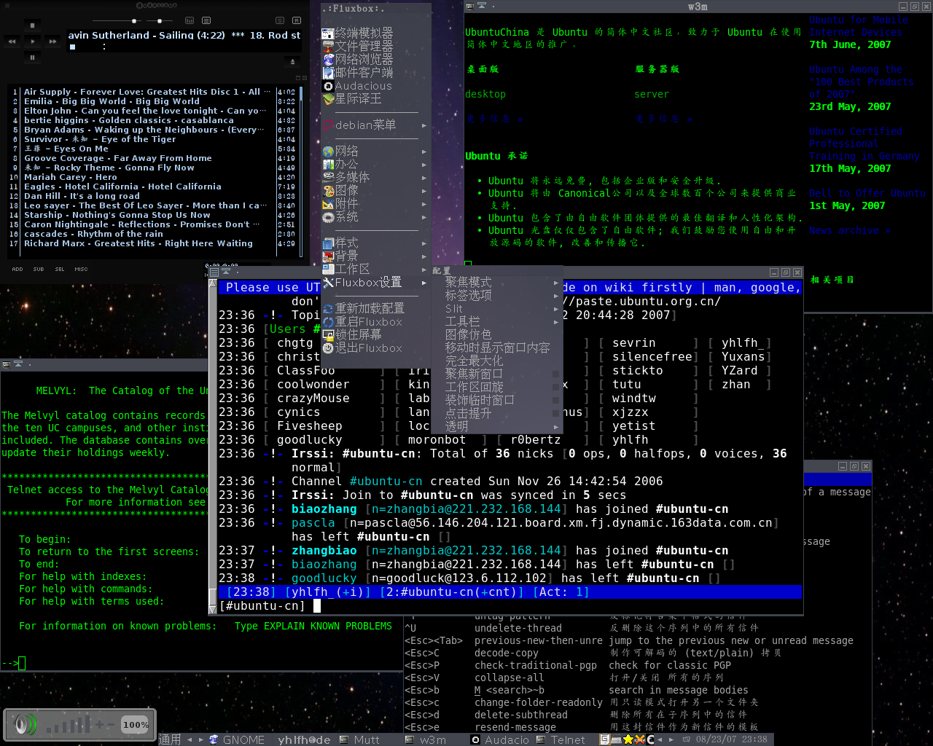Skip to next track in Audacious
Screen dimensions: 933x746
[x=52, y=42]
